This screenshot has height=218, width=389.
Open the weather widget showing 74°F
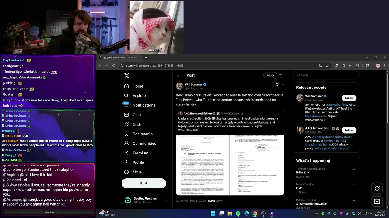[x=107, y=213]
